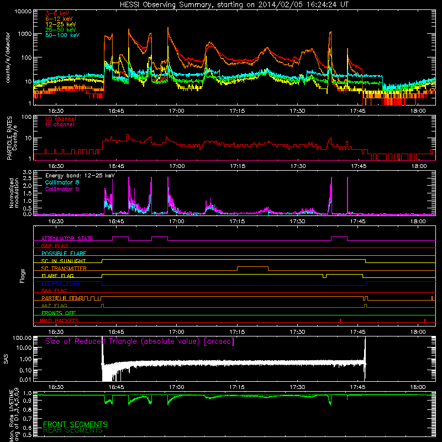Click the Normalized modulation axis label

coord(14,193)
